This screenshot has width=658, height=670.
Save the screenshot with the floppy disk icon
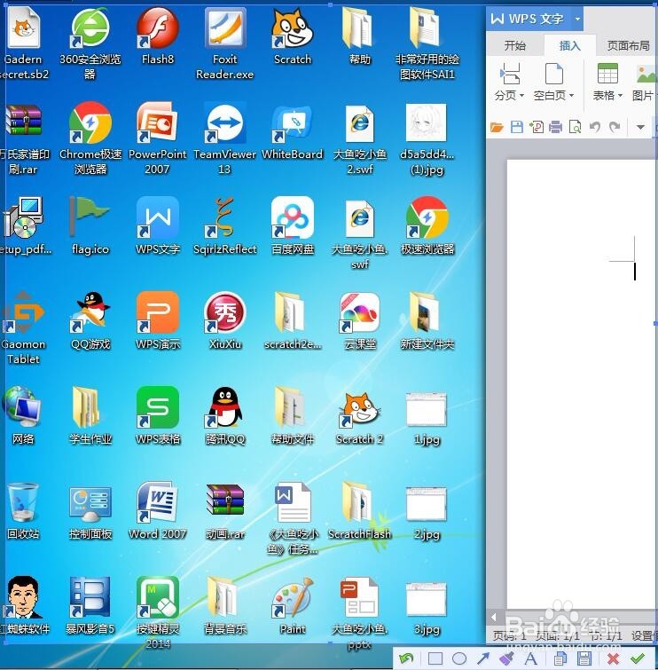point(584,658)
